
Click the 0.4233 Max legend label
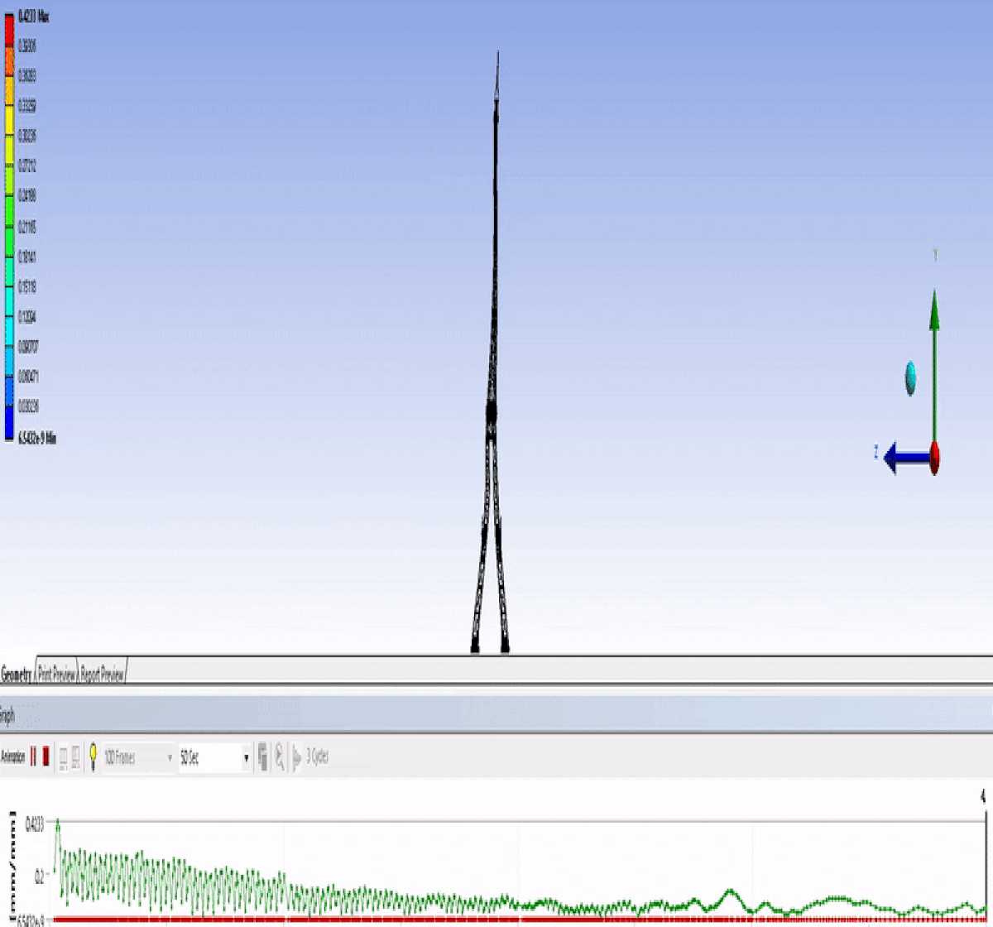(34, 16)
